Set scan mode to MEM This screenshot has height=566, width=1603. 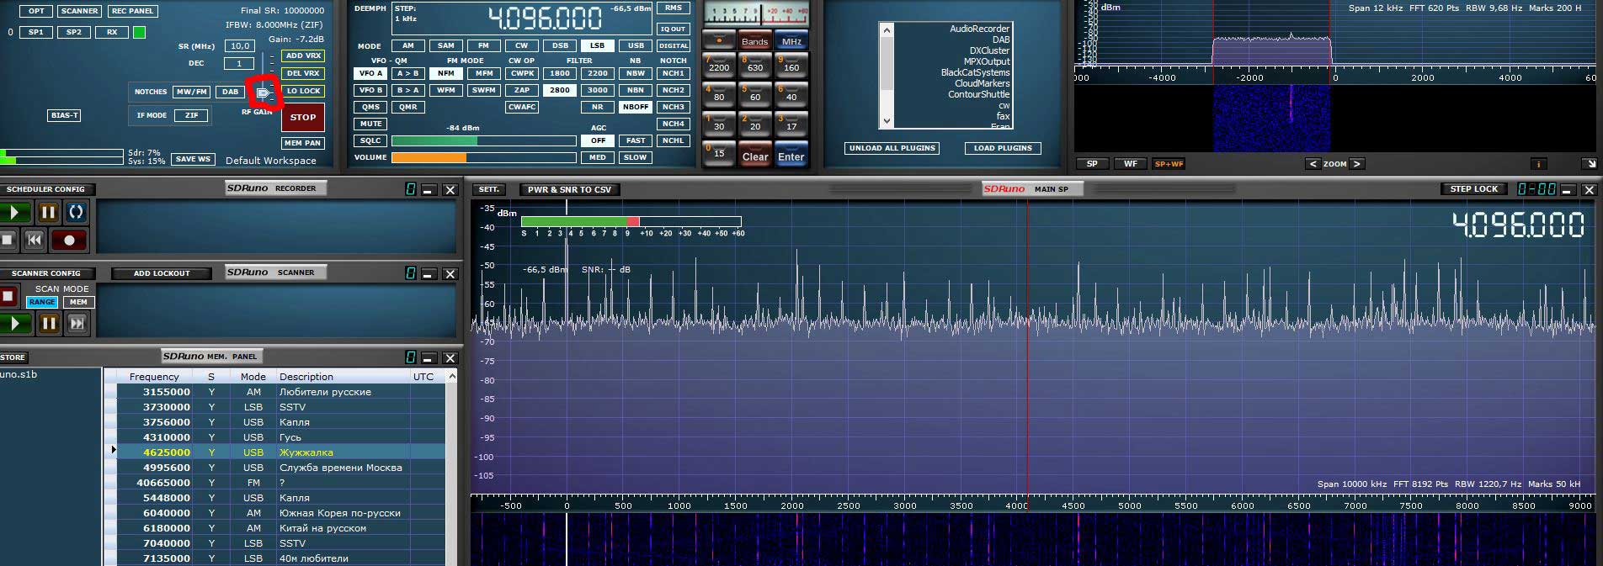pos(78,302)
